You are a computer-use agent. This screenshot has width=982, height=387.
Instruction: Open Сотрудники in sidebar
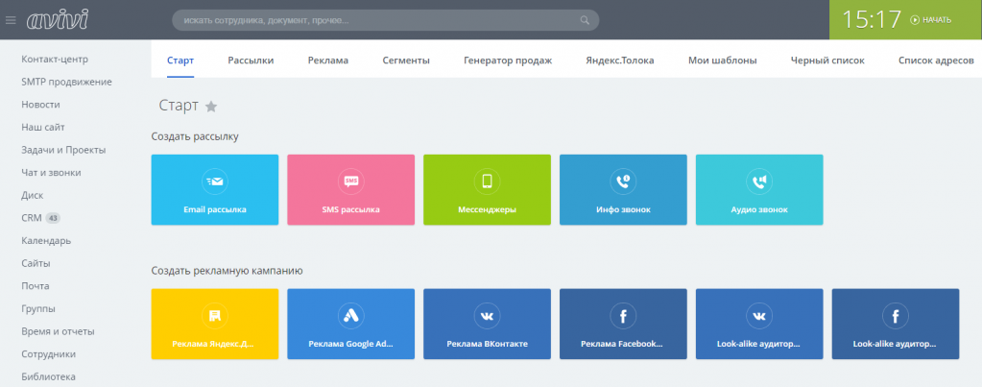tap(49, 354)
